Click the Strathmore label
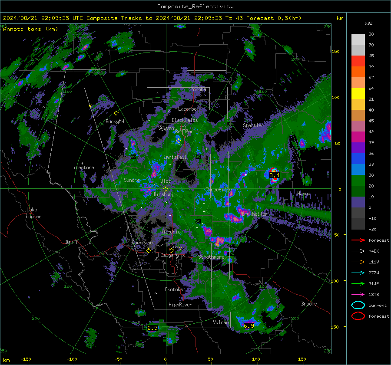This screenshot has width=391, height=365. pos(211,257)
